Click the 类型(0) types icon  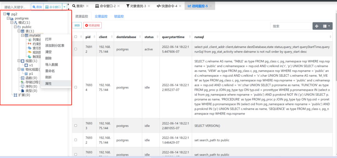point(22,91)
